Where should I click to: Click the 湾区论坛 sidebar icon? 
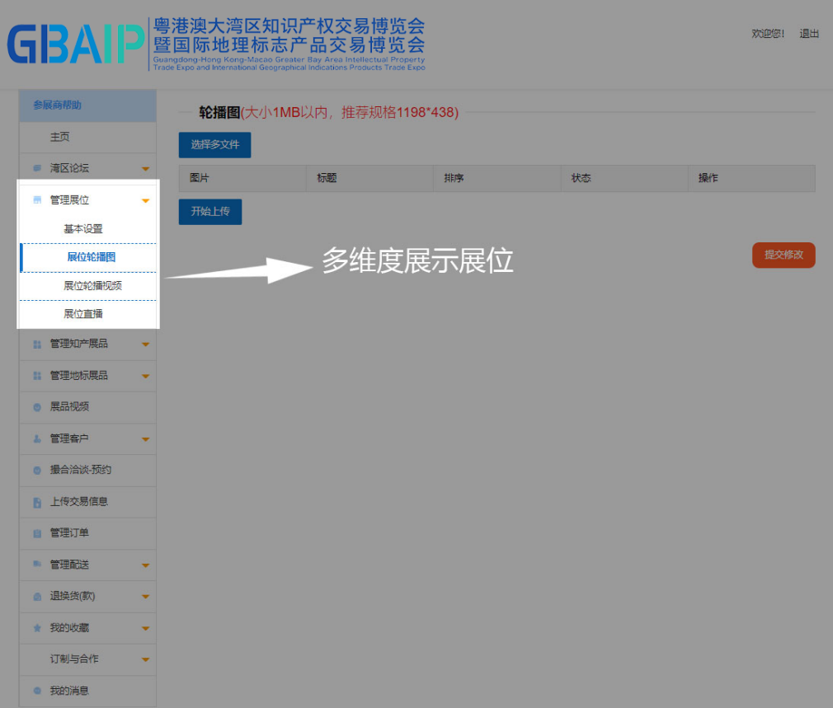click(37, 168)
